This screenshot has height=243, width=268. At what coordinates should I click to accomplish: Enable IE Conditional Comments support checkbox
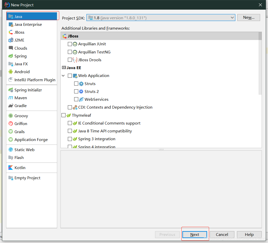tap(70, 123)
